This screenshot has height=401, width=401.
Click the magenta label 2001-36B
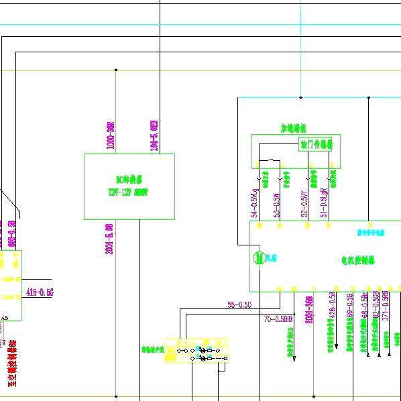[309, 310]
